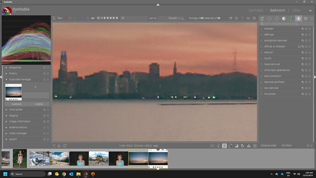The width and height of the screenshot is (316, 178).
Task: Click the duplicate button
Action: [x=16, y=104]
